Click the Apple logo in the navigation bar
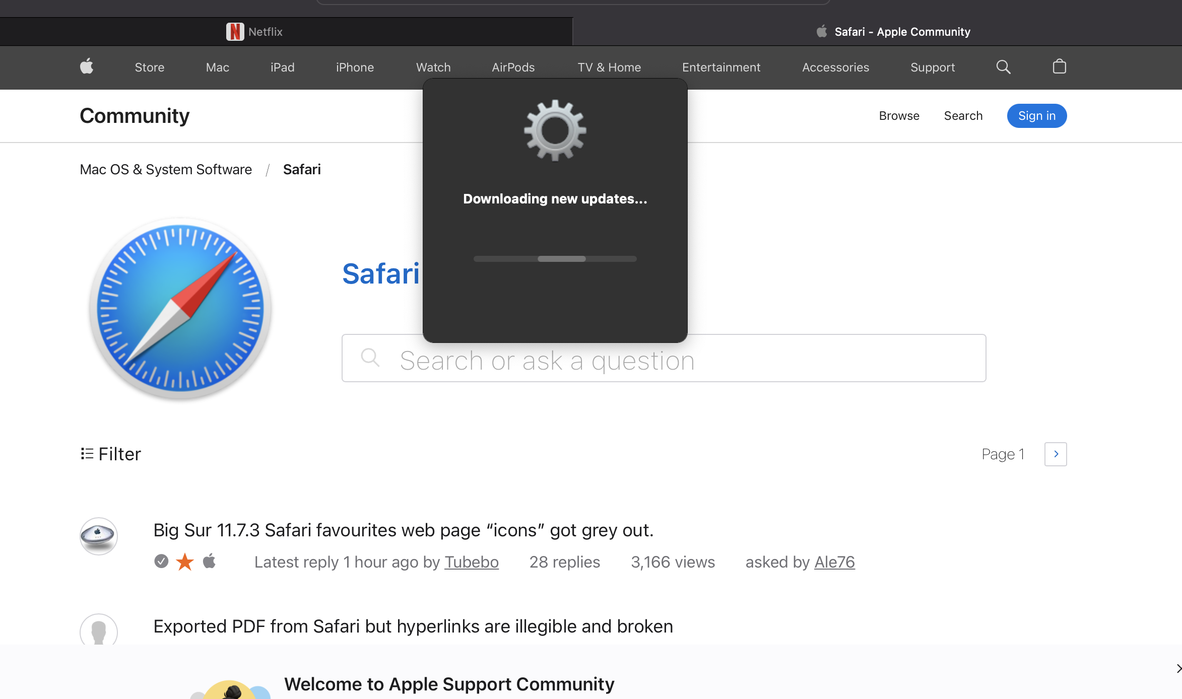This screenshot has width=1182, height=699. click(86, 67)
